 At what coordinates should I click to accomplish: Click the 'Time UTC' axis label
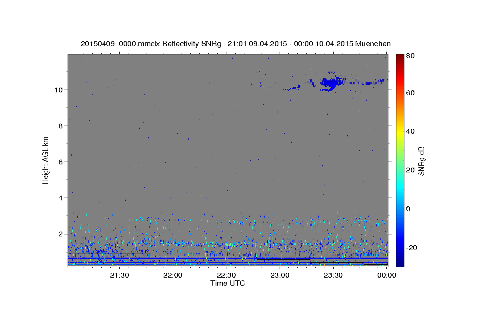click(228, 283)
